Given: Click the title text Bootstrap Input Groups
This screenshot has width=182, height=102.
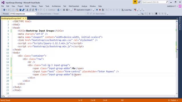Looking at the screenshot, I should [40, 31].
